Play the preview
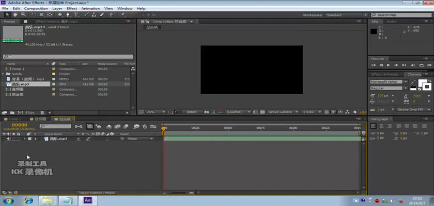This screenshot has width=434, height=206. click(389, 65)
